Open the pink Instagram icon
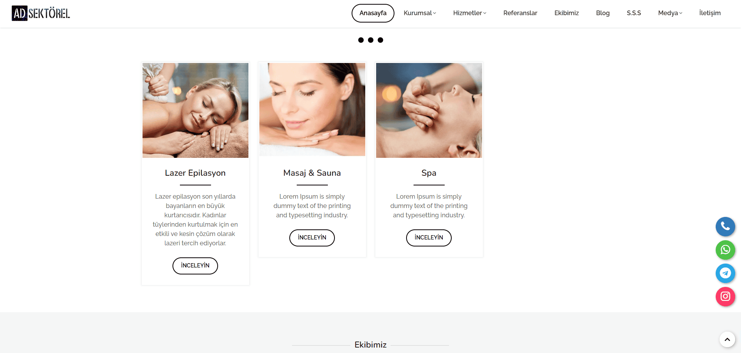 point(725,297)
